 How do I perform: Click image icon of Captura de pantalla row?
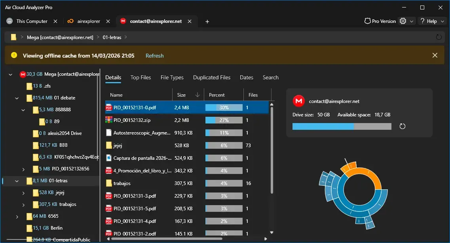coord(108,158)
